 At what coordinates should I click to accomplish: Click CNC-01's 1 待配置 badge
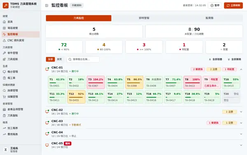click(229, 69)
